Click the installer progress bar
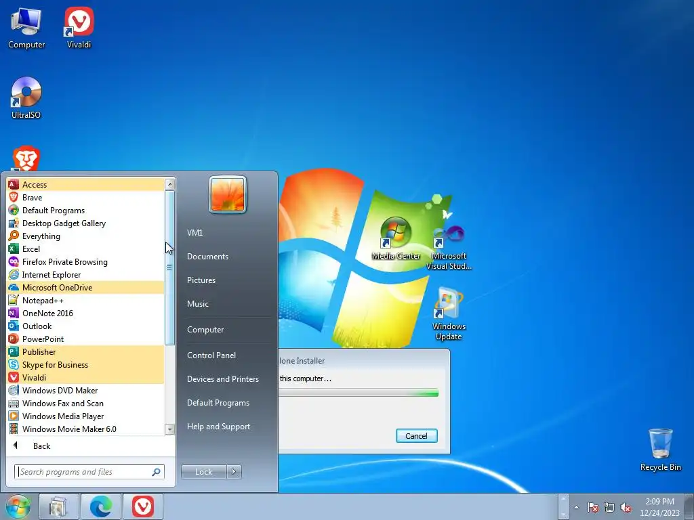This screenshot has height=520, width=694. coord(359,393)
